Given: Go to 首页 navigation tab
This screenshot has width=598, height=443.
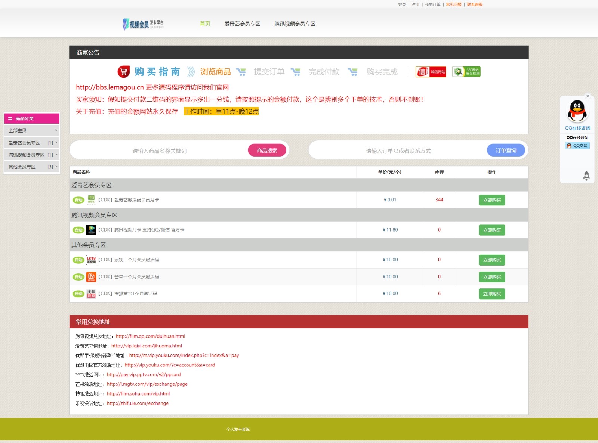Looking at the screenshot, I should coord(205,24).
